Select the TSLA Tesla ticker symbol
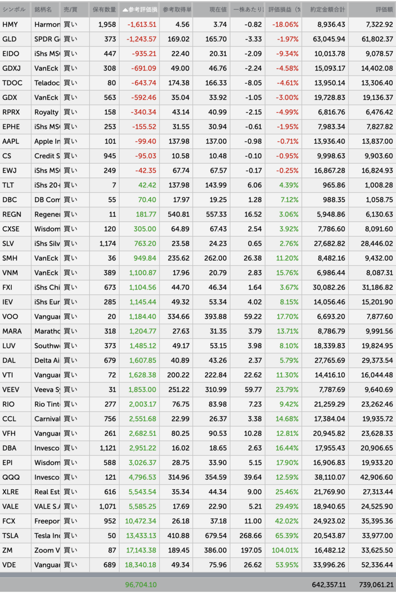Image resolution: width=396 pixels, height=593 pixels. click(15, 536)
